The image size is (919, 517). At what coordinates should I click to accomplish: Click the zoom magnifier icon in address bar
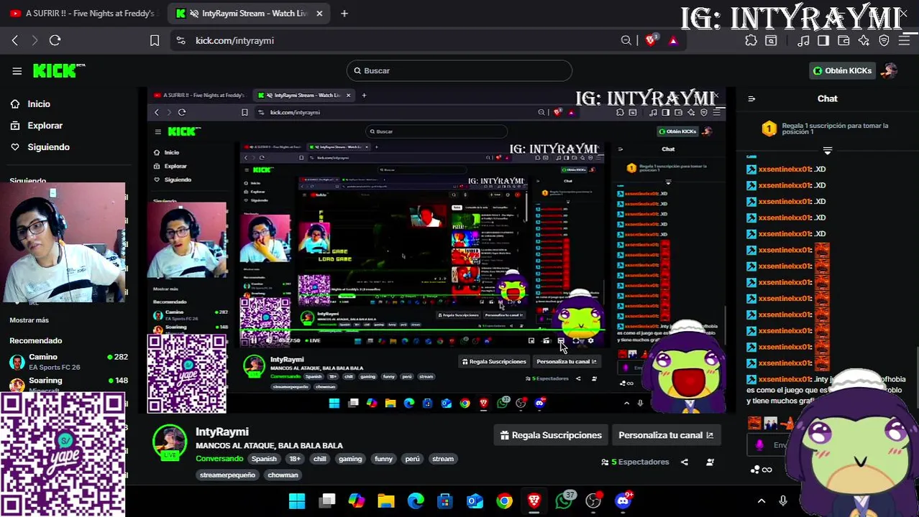(x=626, y=41)
